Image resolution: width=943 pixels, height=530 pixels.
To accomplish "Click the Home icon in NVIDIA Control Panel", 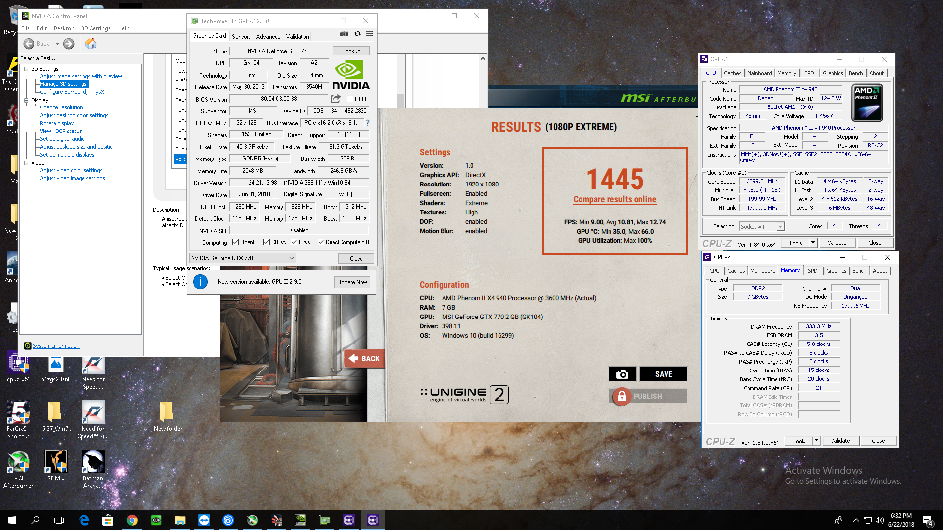I will (91, 44).
